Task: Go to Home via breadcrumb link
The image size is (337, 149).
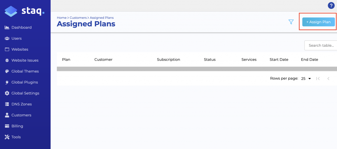Action: pos(62,17)
